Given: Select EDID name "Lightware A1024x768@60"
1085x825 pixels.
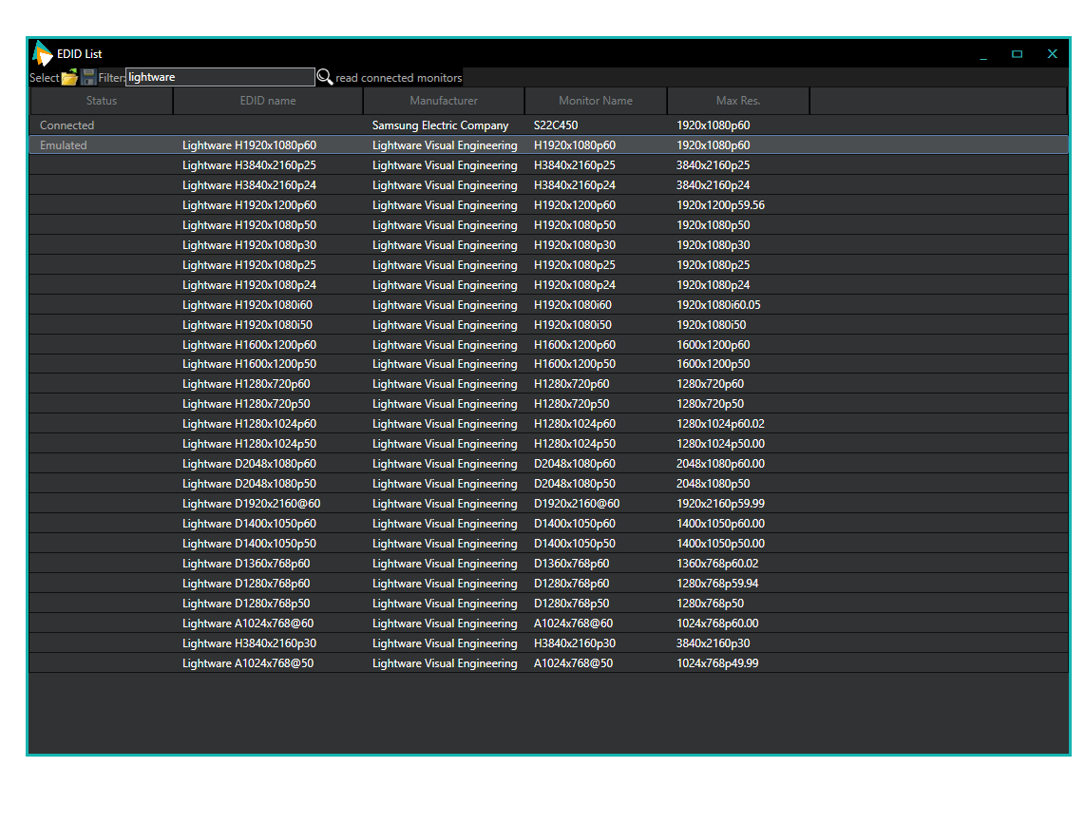Looking at the screenshot, I should [248, 624].
